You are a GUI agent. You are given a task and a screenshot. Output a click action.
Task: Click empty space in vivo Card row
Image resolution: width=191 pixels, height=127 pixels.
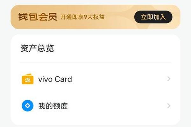[119, 79]
